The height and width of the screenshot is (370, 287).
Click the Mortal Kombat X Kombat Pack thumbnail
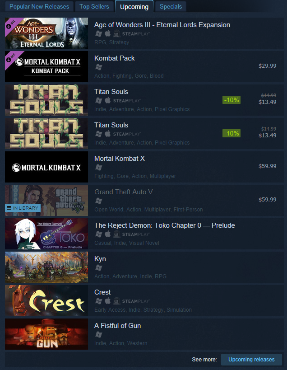click(46, 66)
